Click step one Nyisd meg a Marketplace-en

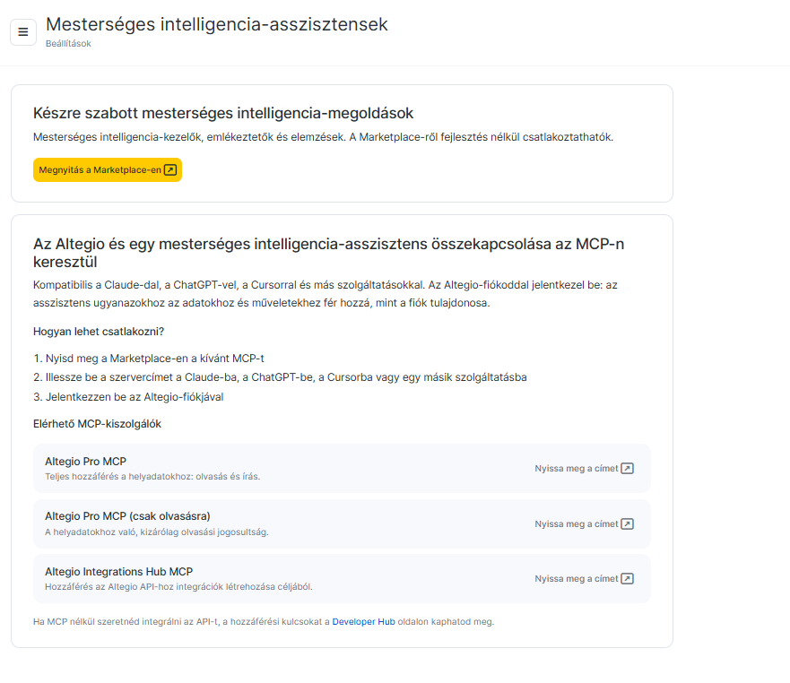point(149,359)
